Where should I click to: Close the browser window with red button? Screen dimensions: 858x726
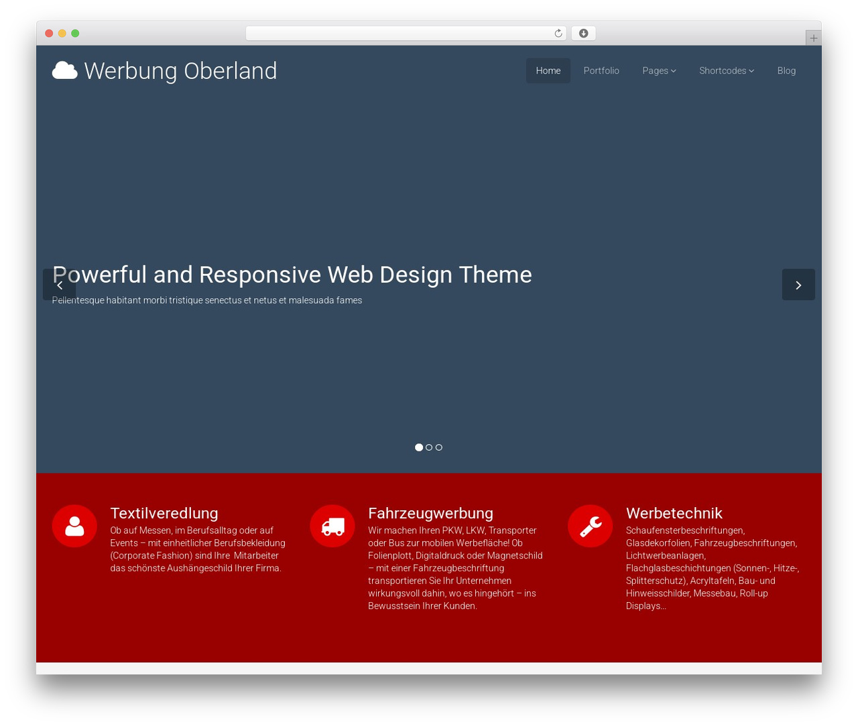(x=49, y=33)
